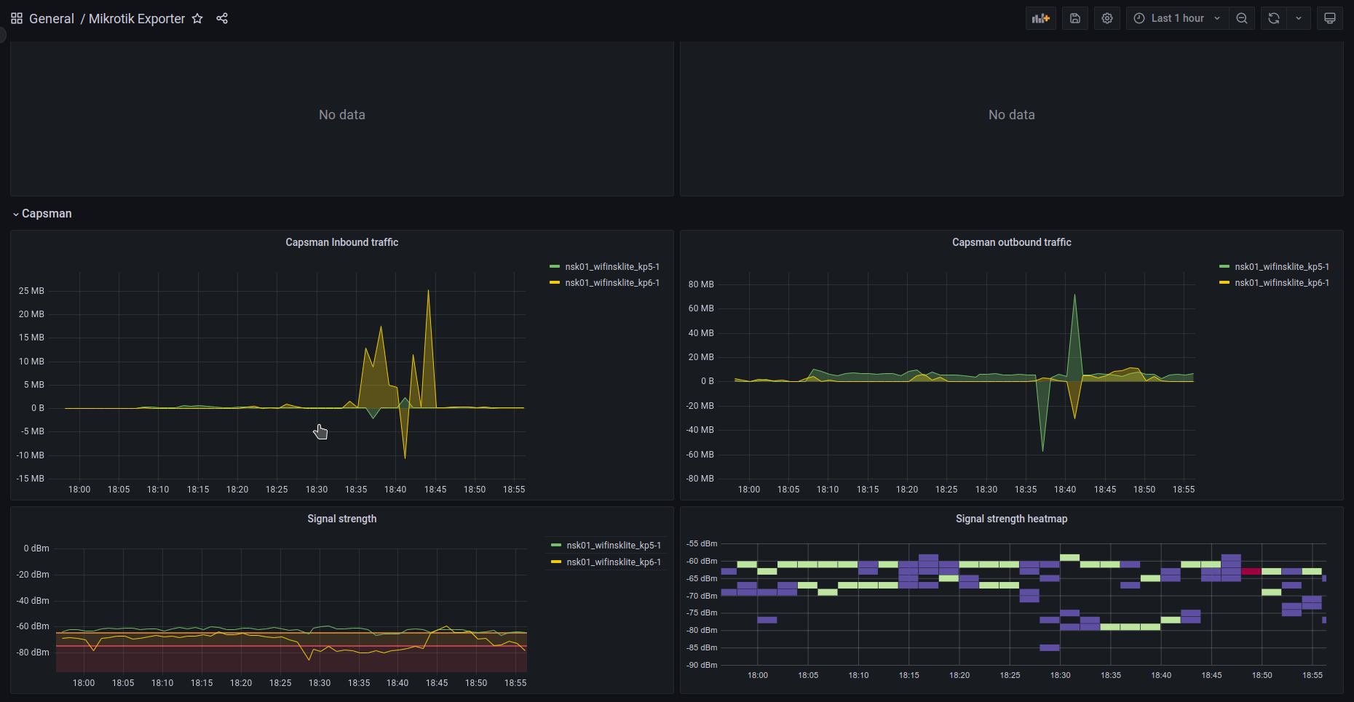Toggle kp6-1 series in Capsman outbound legend
This screenshot has height=702, width=1354.
tap(1281, 283)
